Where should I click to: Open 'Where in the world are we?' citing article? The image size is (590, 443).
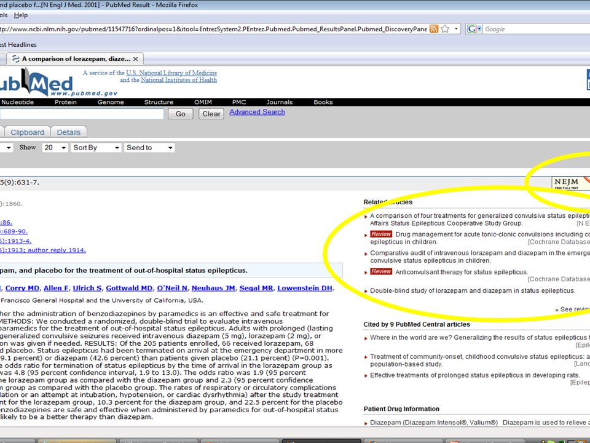[x=480, y=338]
